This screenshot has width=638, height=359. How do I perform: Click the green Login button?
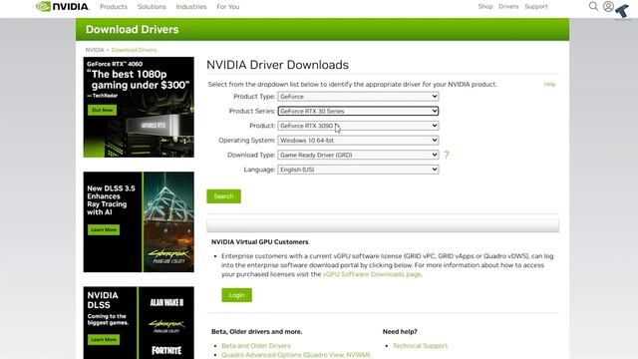236,295
